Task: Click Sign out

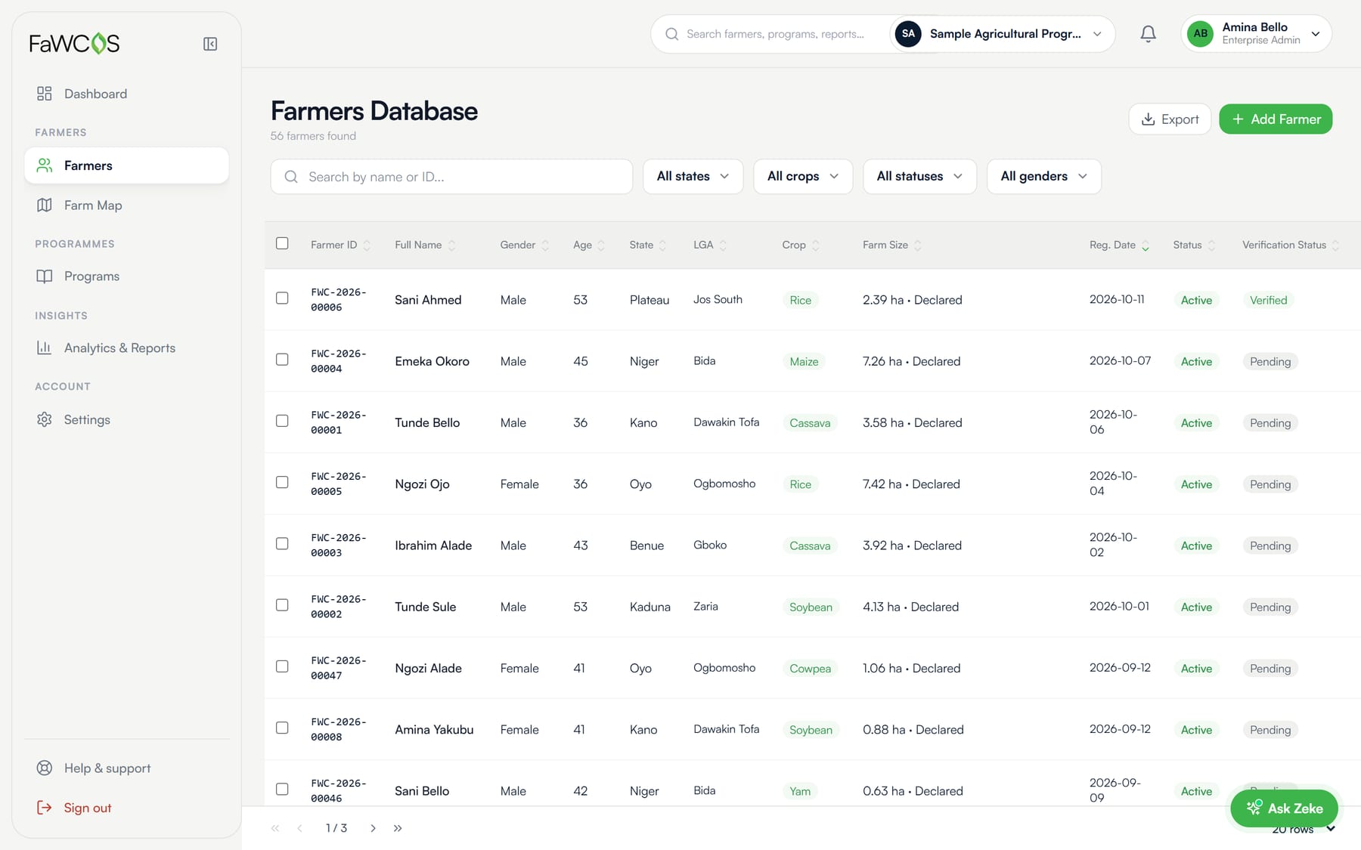Action: tap(126, 808)
